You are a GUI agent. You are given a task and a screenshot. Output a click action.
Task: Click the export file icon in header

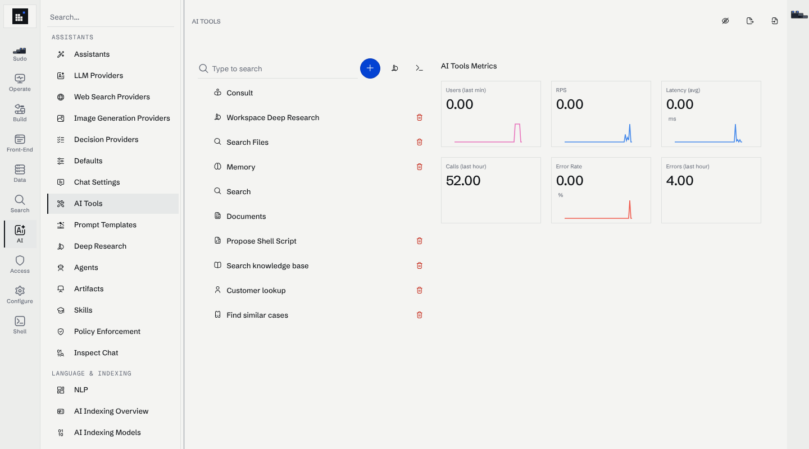750,21
